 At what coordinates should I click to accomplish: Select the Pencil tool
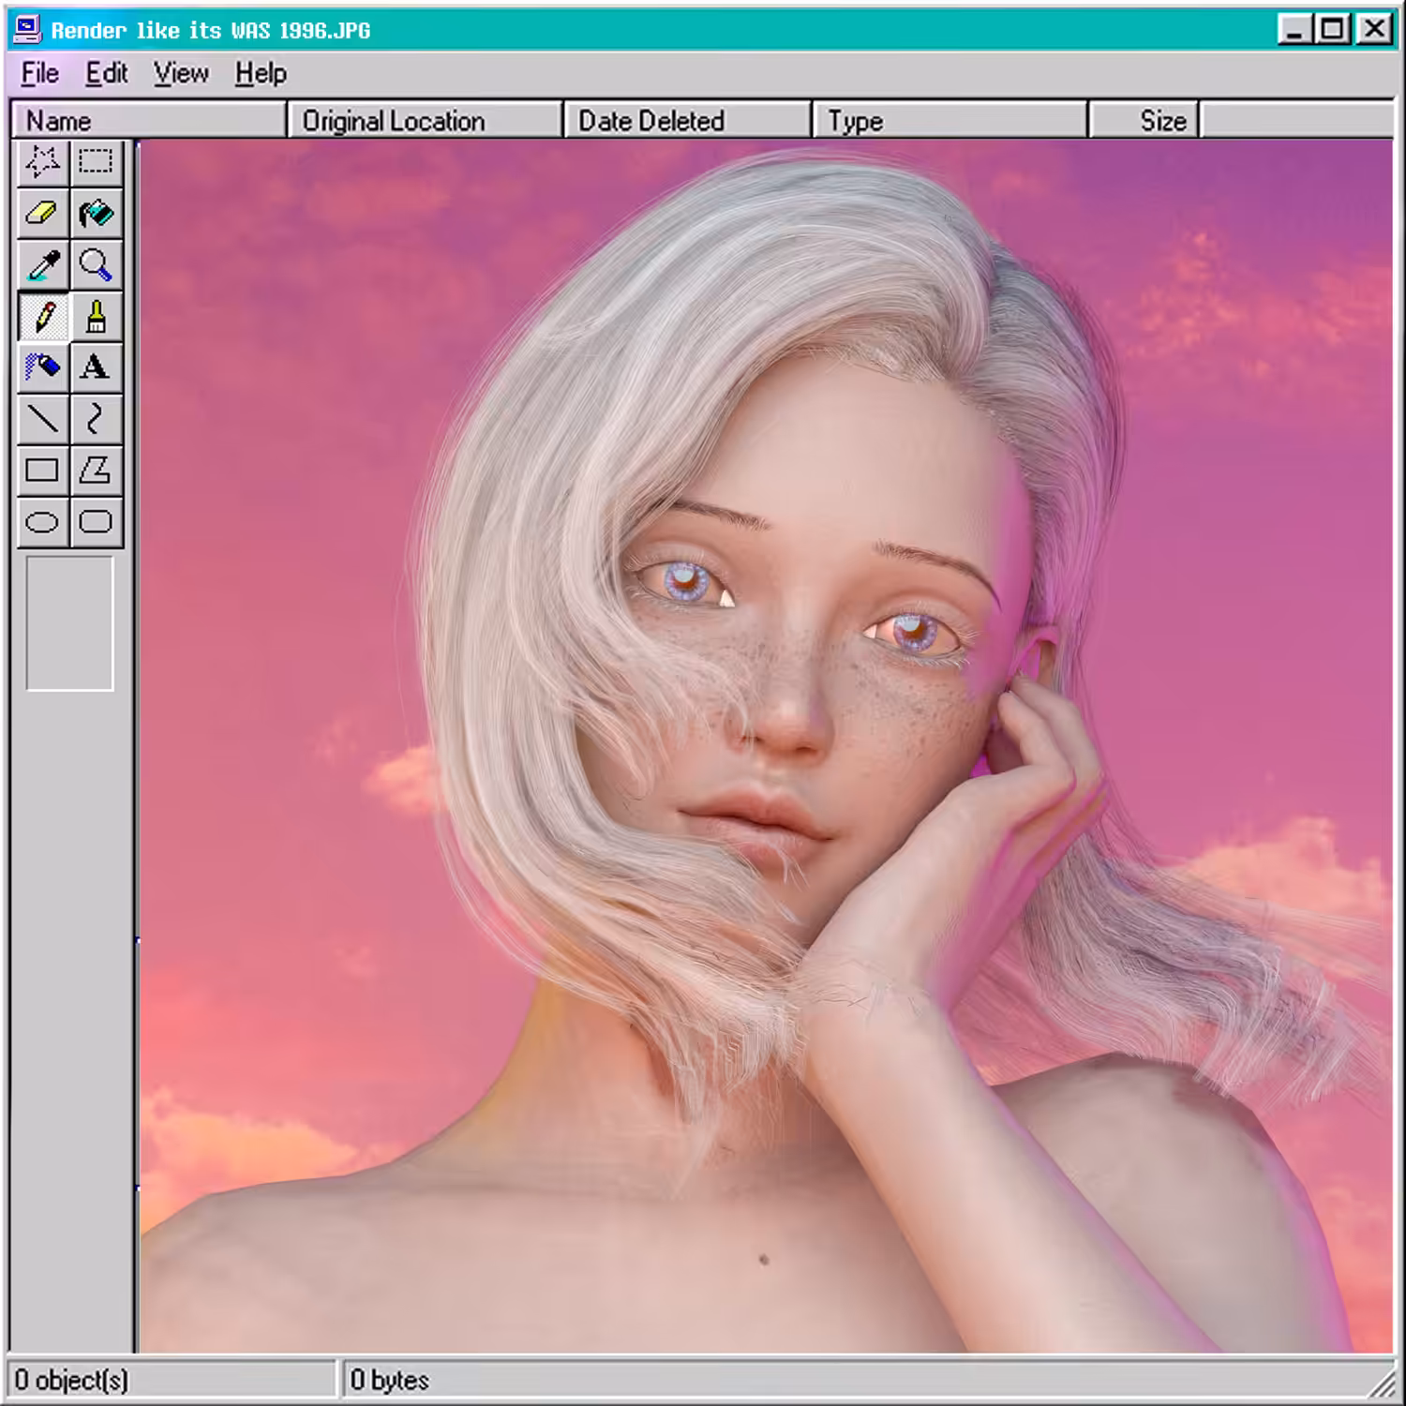click(43, 317)
